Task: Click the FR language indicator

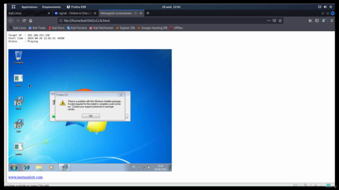Action: pos(133,167)
